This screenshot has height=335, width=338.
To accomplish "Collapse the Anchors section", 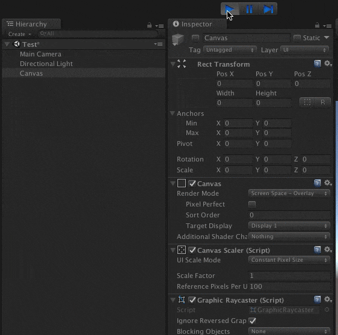I will 172,113.
